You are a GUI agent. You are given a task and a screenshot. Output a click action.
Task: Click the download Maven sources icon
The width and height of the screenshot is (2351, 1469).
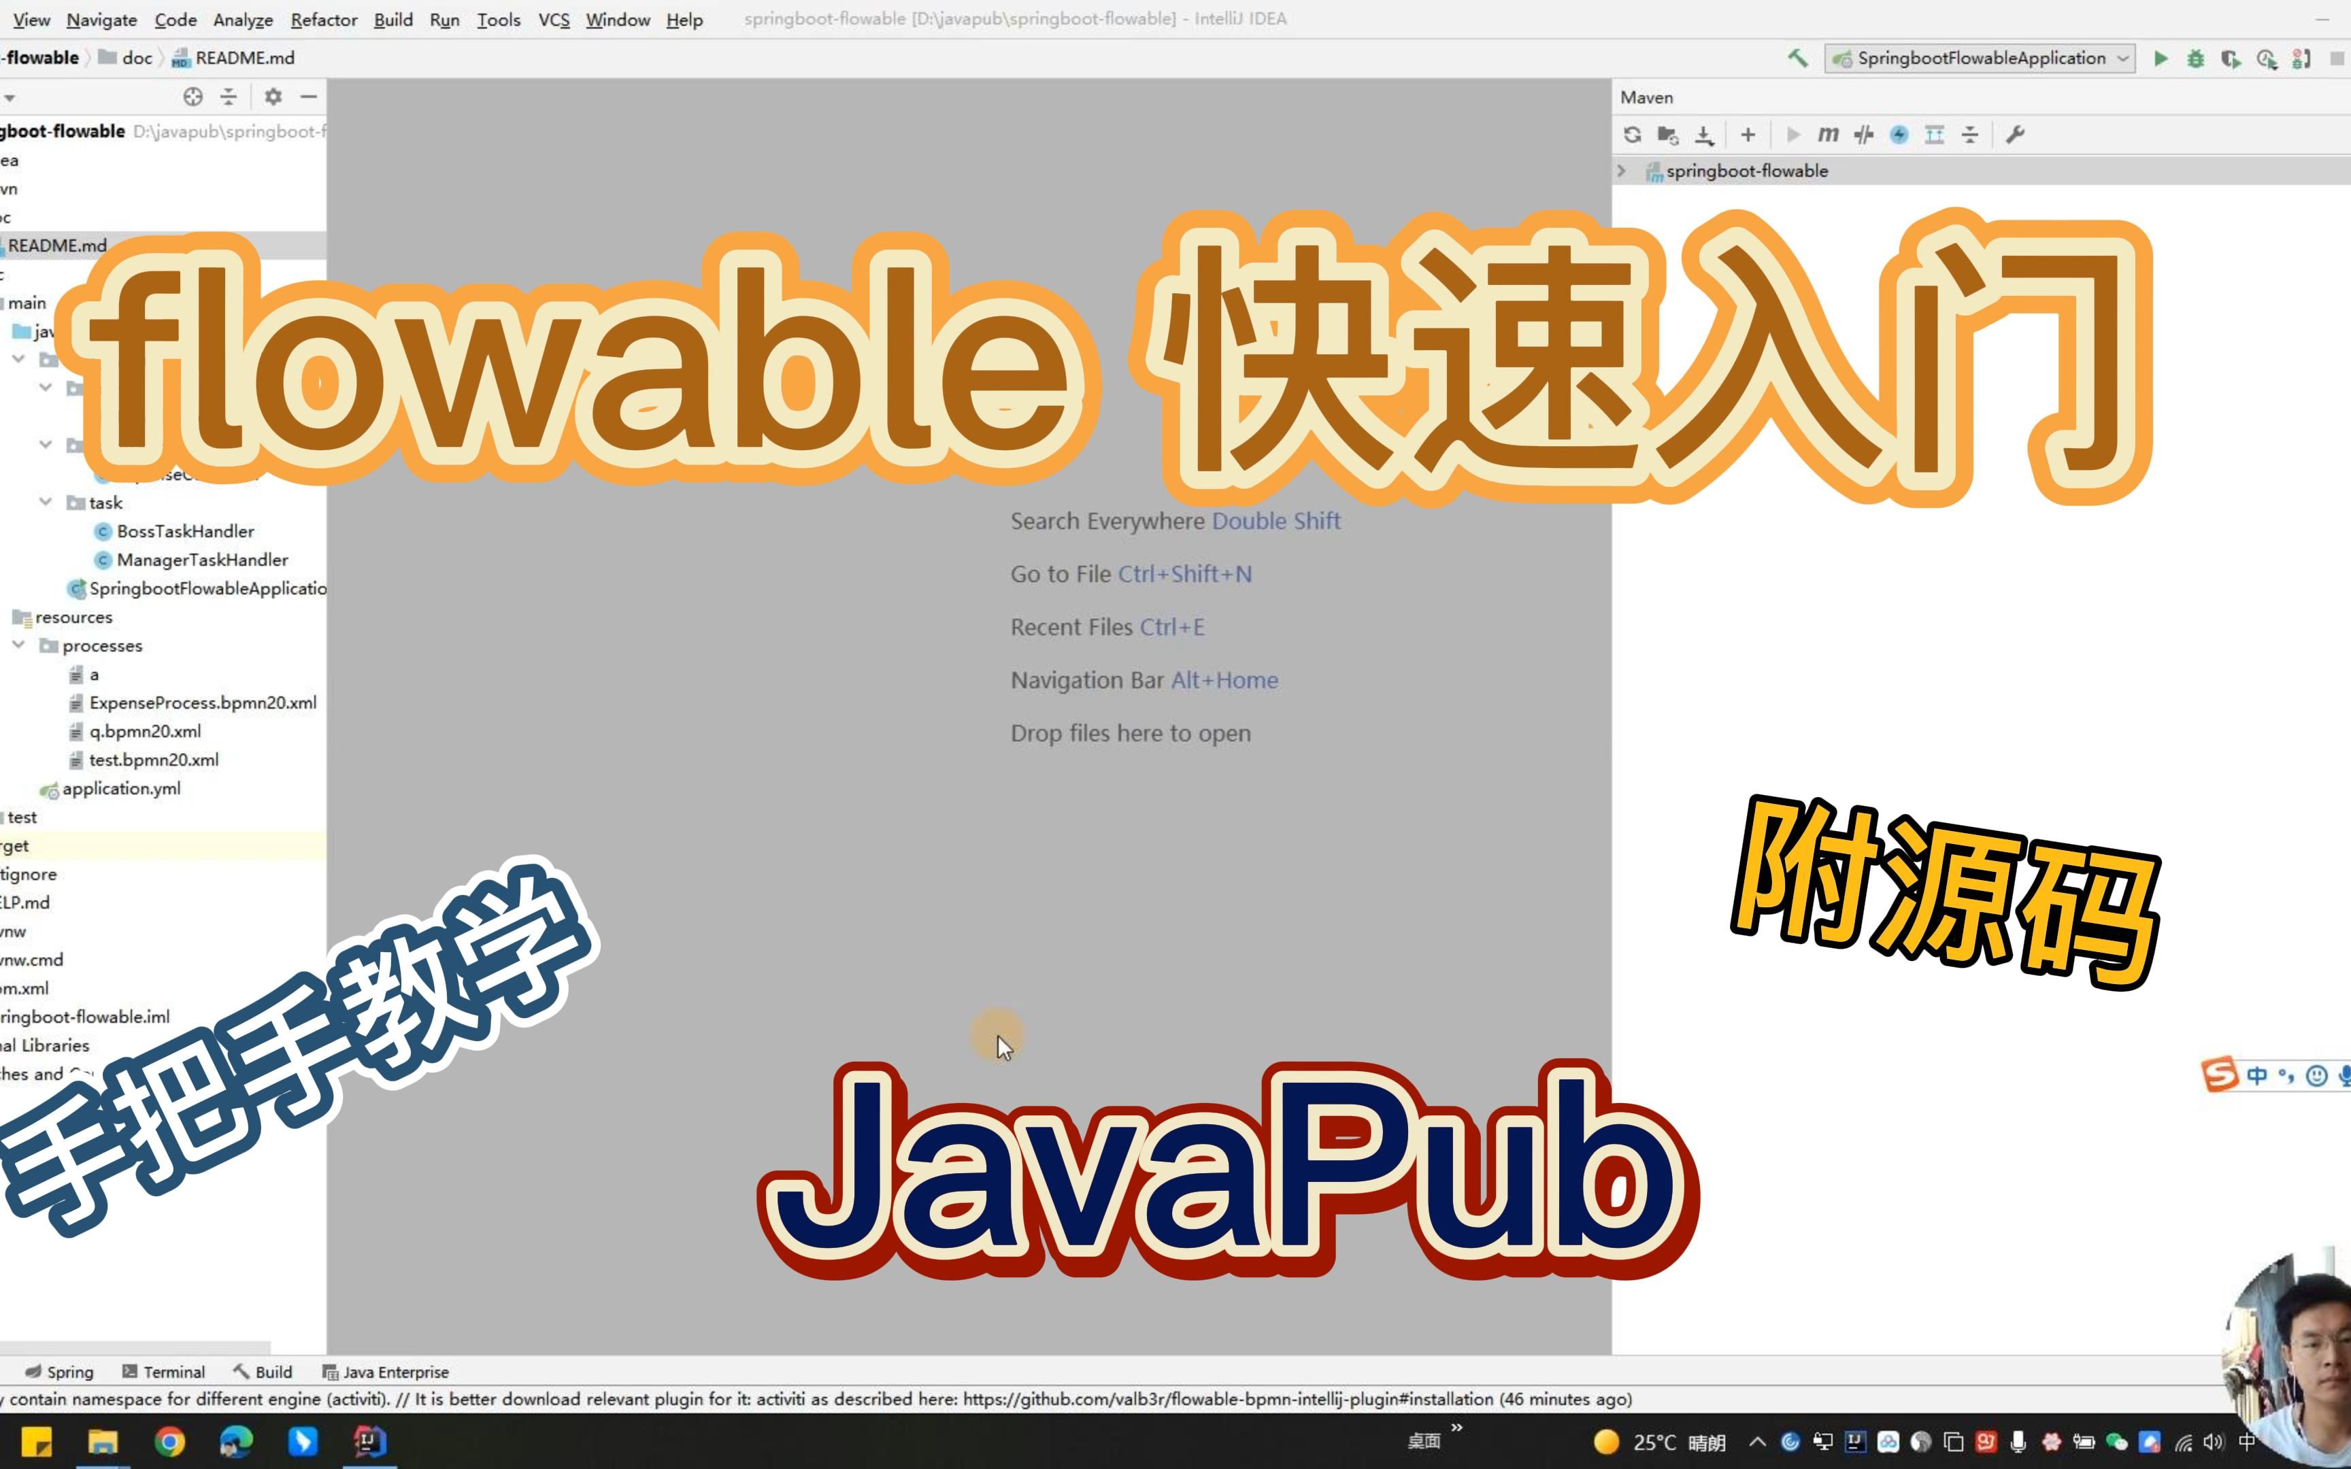click(1703, 135)
